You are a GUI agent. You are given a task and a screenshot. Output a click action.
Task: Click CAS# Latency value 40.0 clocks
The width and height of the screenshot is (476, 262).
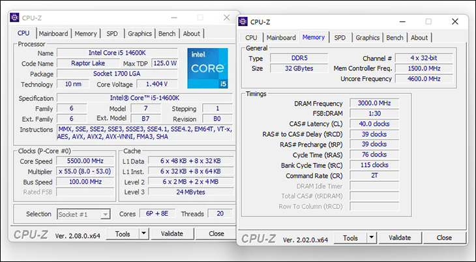tap(374, 124)
